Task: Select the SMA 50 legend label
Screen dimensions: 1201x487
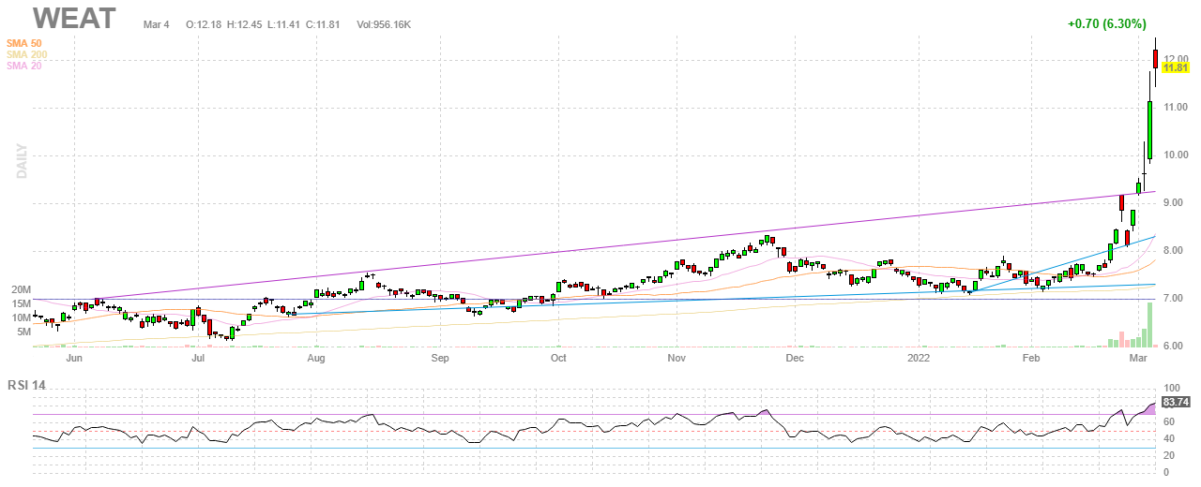Action: [25, 44]
